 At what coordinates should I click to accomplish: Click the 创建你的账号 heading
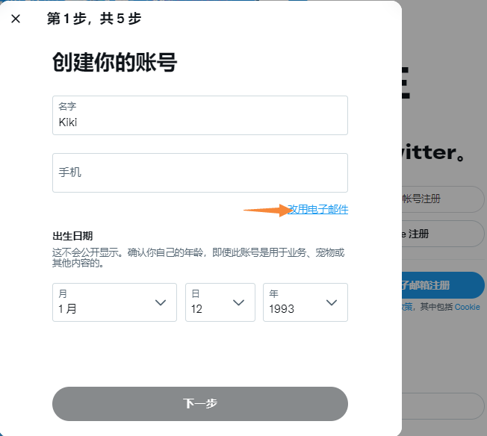(x=114, y=63)
